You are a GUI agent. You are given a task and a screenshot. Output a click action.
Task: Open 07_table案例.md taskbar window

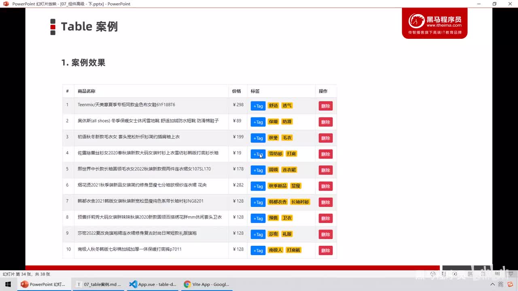(99, 285)
